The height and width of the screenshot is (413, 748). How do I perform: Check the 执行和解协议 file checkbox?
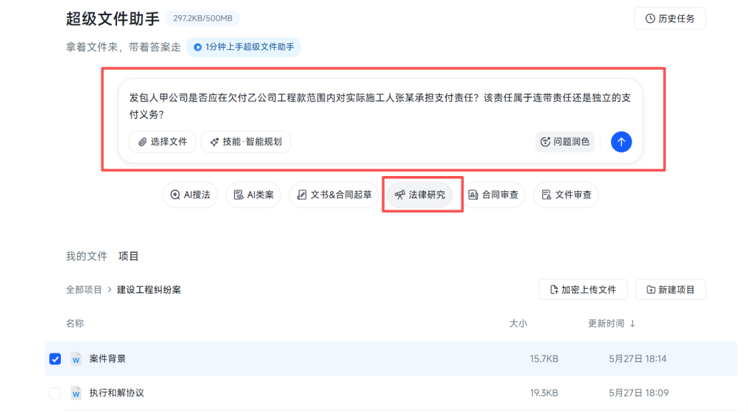[55, 393]
